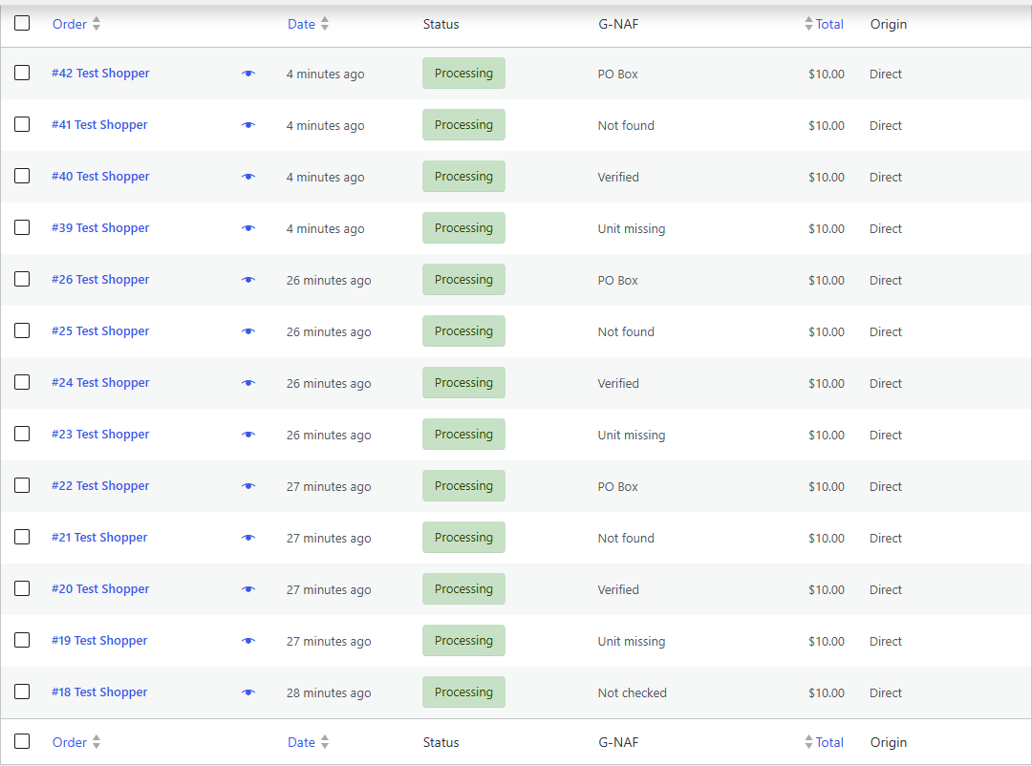
Task: Check the box for order #40
Action: coord(22,176)
